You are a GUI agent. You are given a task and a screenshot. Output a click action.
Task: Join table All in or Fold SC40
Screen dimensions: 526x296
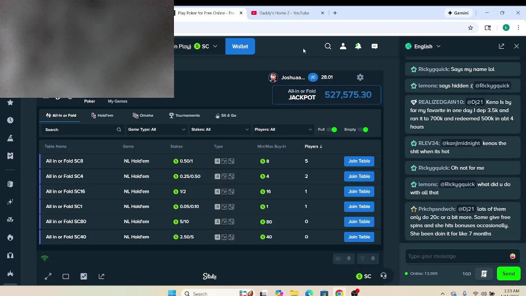[x=359, y=237]
